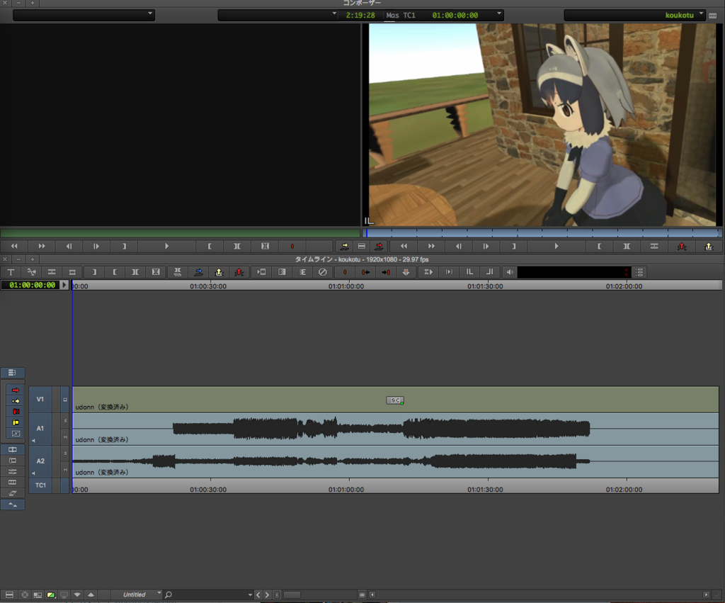Image resolution: width=725 pixels, height=603 pixels.
Task: Click the speaker icon beside the audio meter
Action: tap(510, 272)
